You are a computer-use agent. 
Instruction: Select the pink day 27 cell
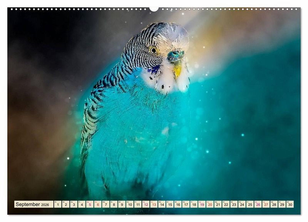click(x=266, y=204)
